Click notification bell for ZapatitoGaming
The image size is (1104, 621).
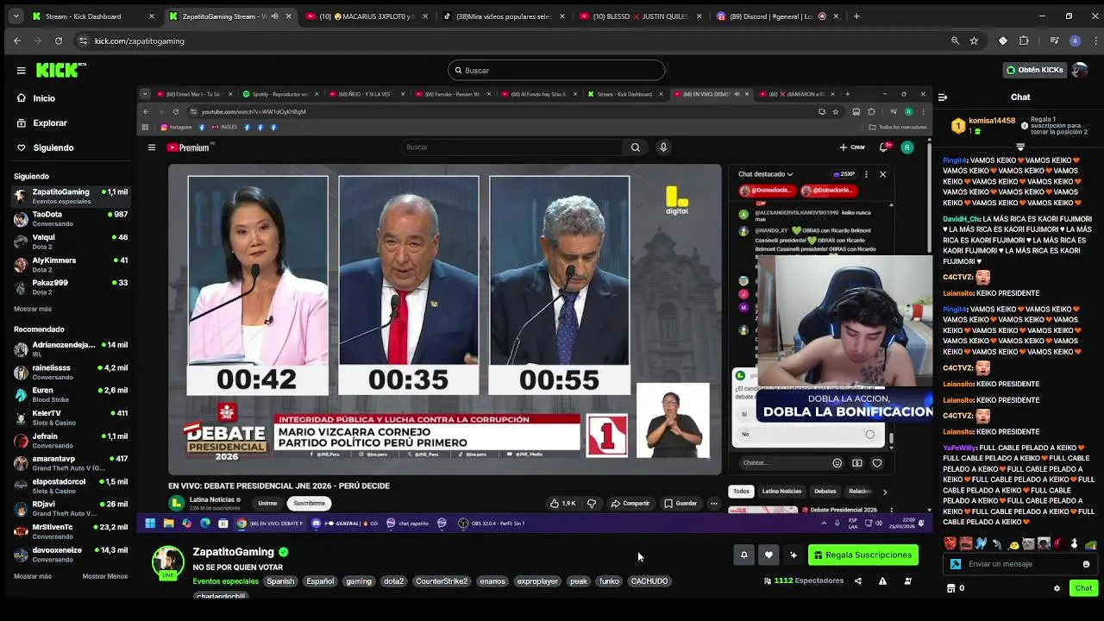pos(743,555)
